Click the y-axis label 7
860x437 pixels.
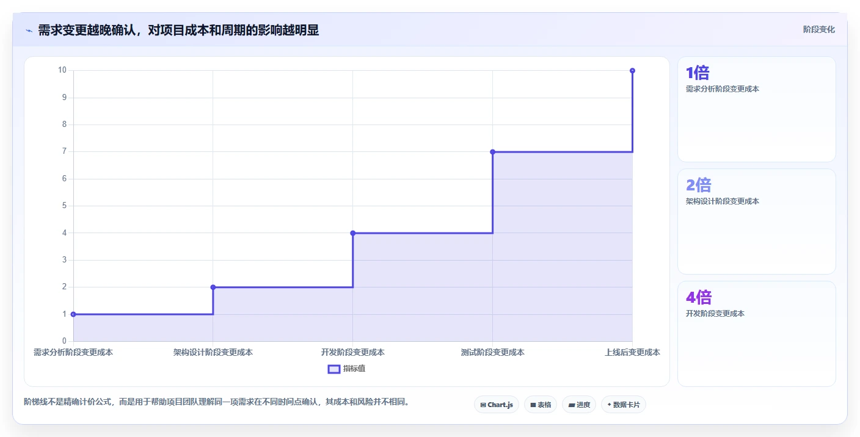click(x=64, y=151)
